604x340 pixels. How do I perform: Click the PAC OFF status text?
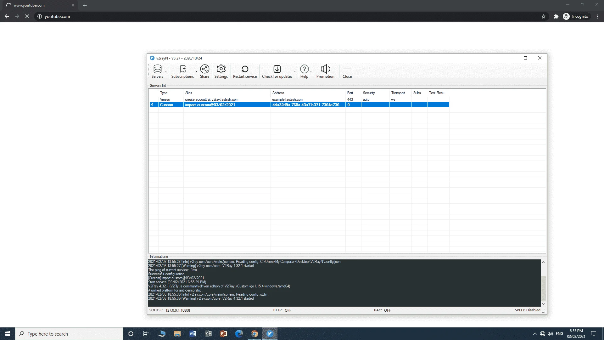[x=382, y=310]
